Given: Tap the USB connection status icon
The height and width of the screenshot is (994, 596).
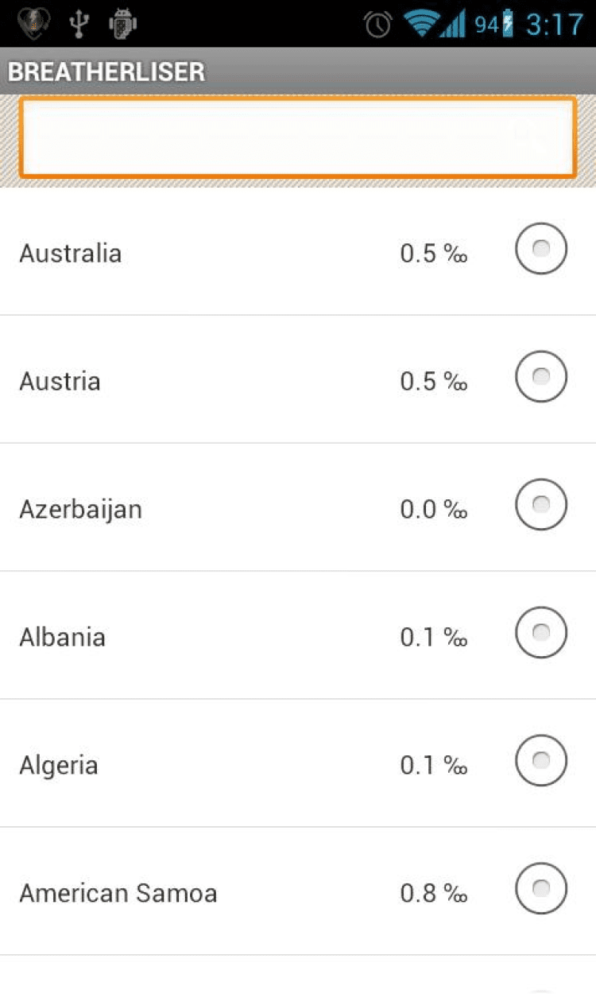Looking at the screenshot, I should [x=78, y=24].
